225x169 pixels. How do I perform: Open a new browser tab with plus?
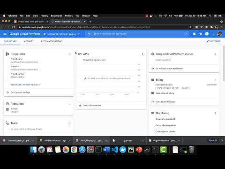coord(90,22)
